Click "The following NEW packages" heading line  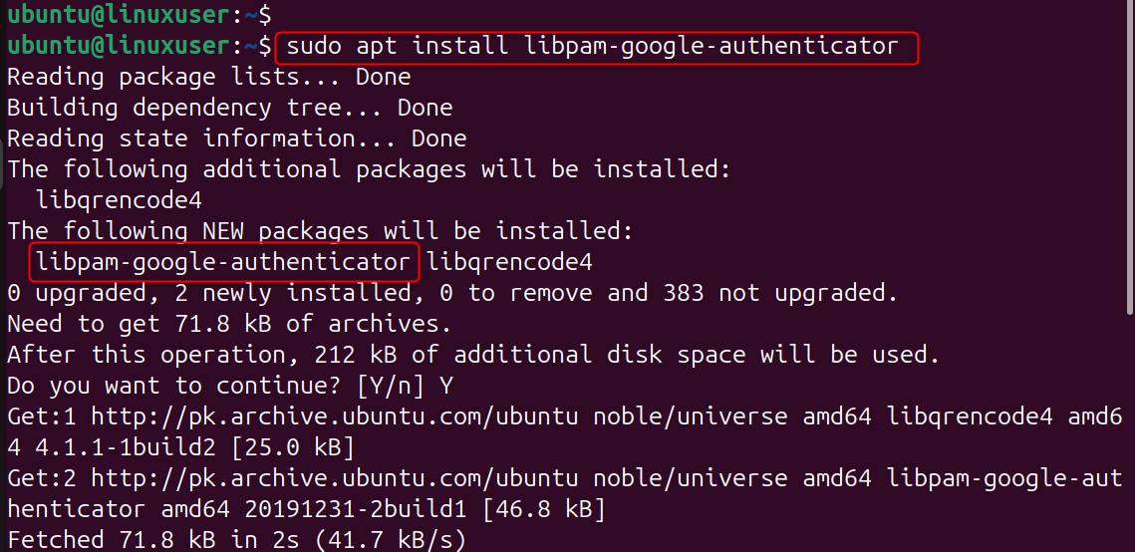point(319,231)
